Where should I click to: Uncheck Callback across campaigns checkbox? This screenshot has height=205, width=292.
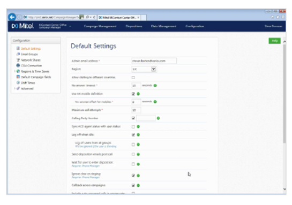pos(133,185)
